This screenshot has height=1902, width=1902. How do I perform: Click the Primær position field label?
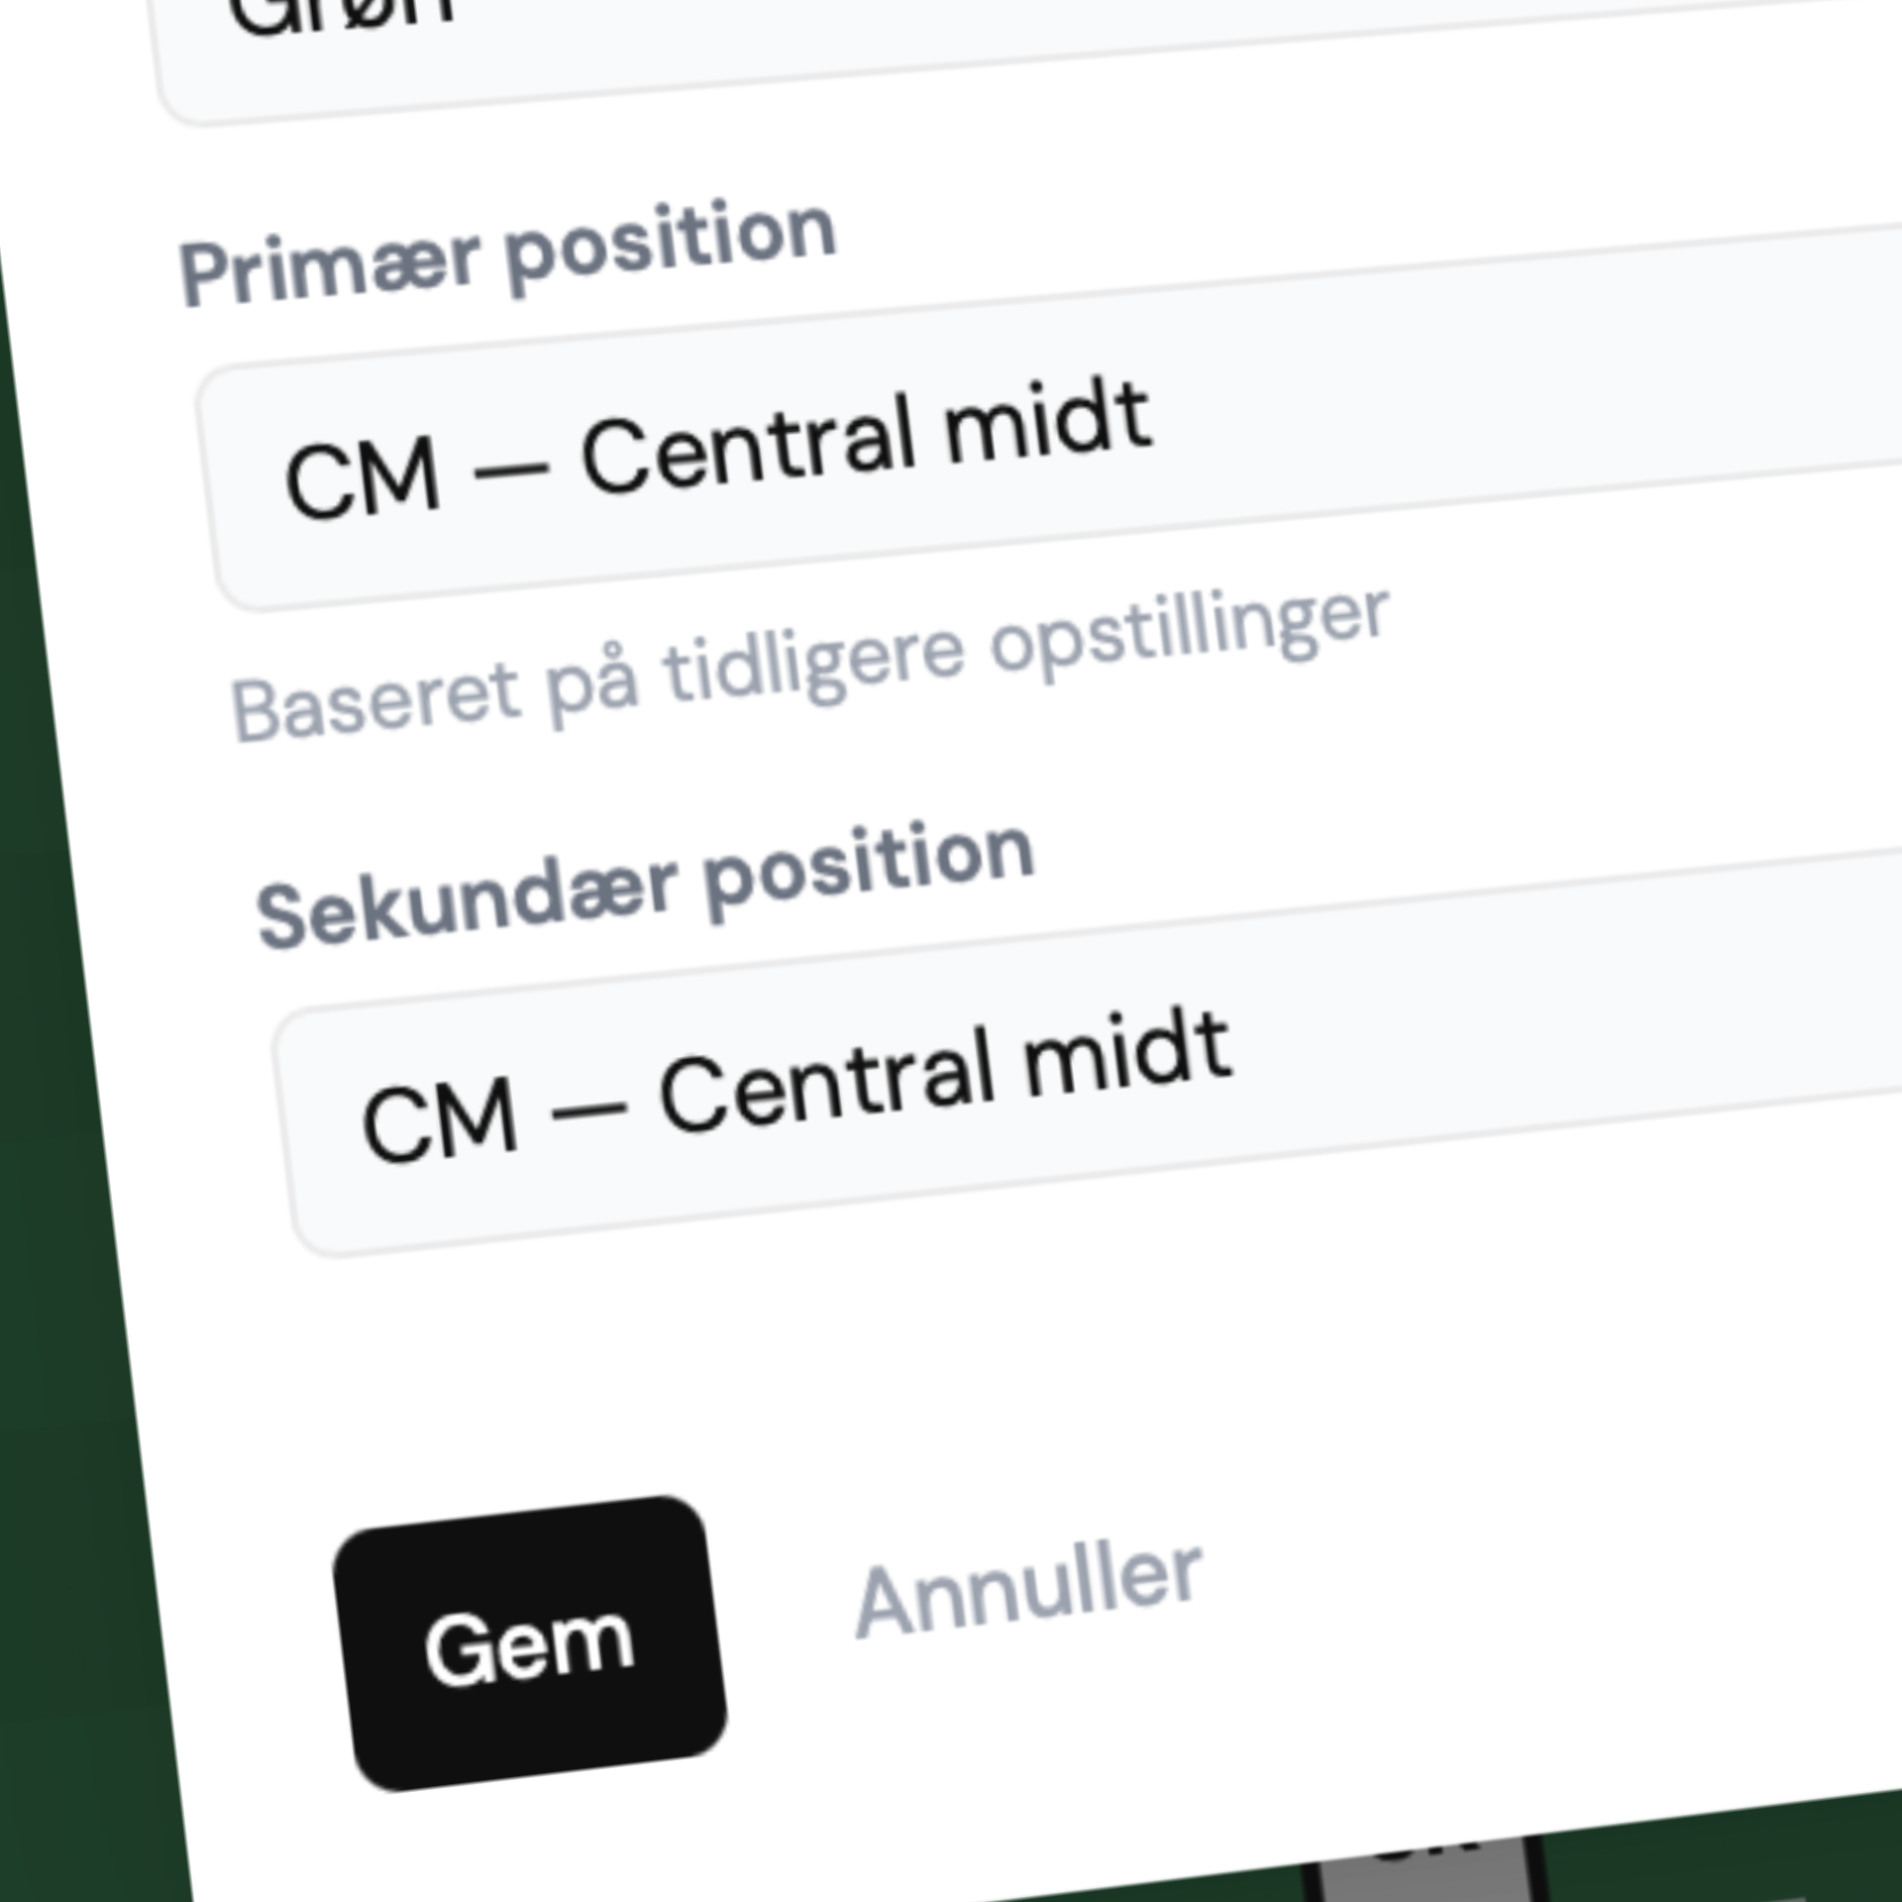click(x=507, y=253)
